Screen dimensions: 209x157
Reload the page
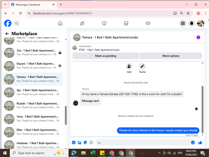pyautogui.click(x=20, y=13)
